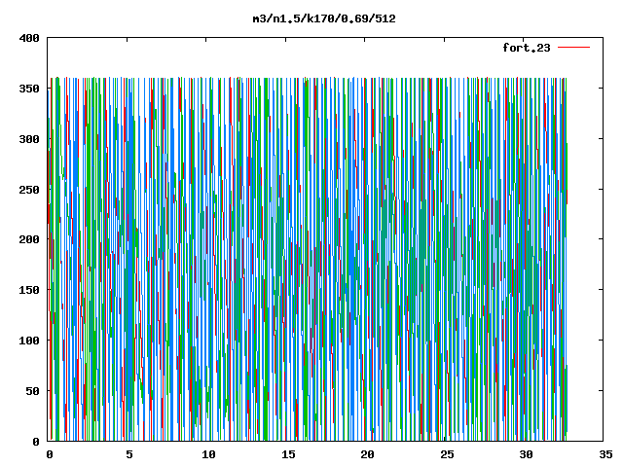This screenshot has width=623, height=467.
Task: Click x-axis label 15
Action: (x=288, y=454)
